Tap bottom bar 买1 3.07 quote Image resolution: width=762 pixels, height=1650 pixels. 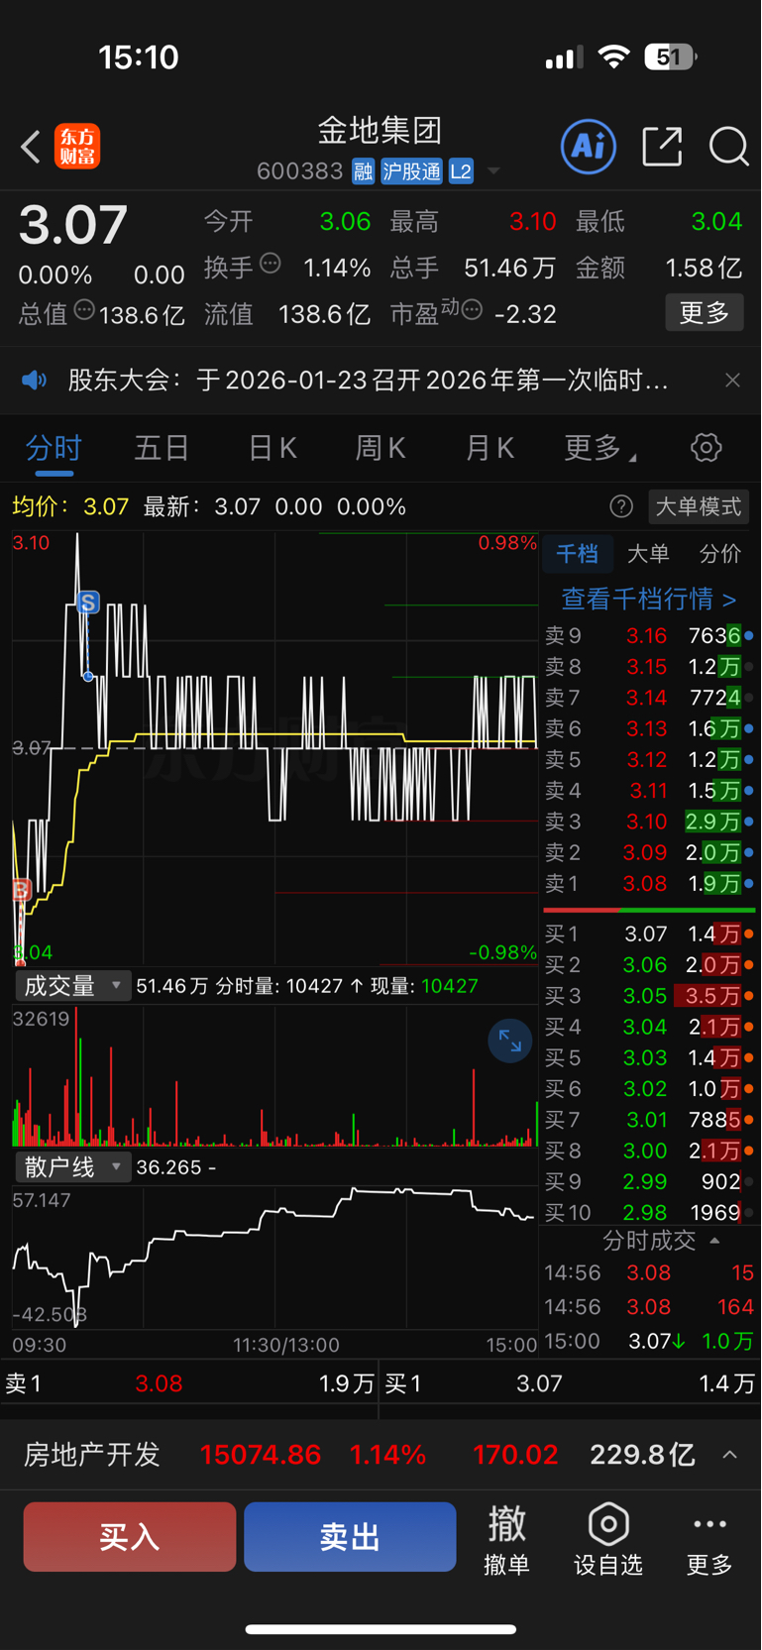pos(571,1383)
